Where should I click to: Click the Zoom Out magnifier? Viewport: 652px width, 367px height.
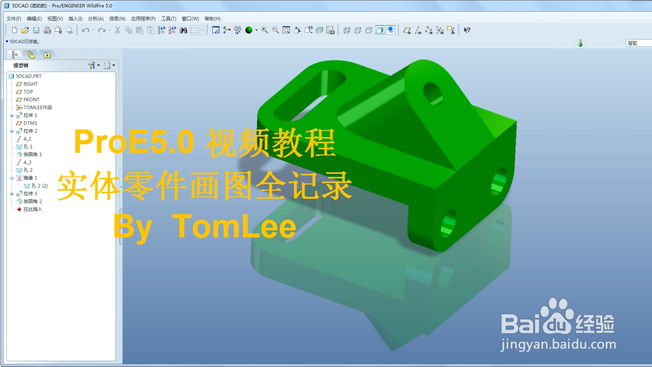(x=276, y=30)
